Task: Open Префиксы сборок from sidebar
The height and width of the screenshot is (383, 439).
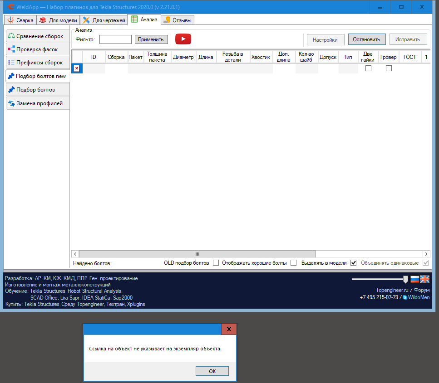Action: [37, 63]
